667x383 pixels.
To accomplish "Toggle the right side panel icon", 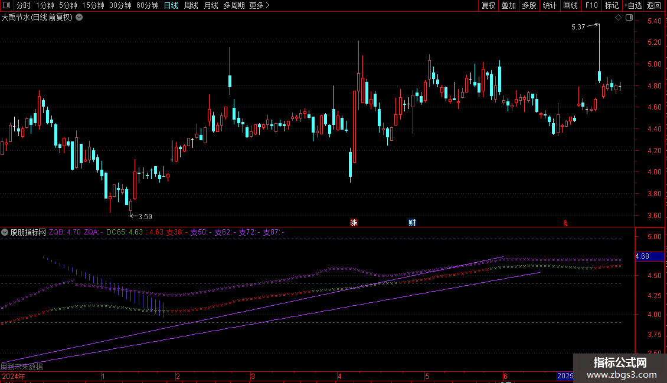I will (629, 18).
